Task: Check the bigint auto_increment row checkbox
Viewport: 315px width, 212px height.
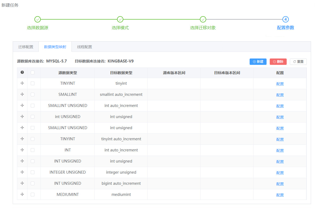Action: click(x=33, y=183)
